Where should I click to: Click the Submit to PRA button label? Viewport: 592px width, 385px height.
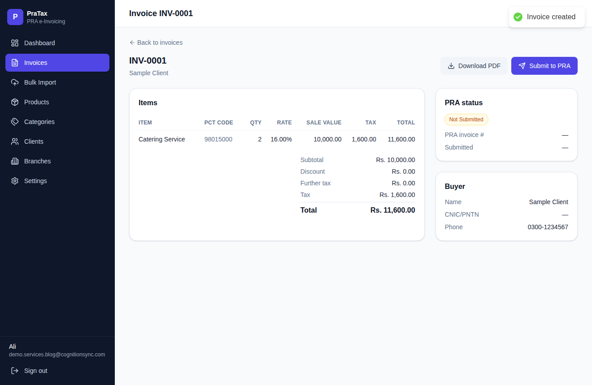(550, 66)
